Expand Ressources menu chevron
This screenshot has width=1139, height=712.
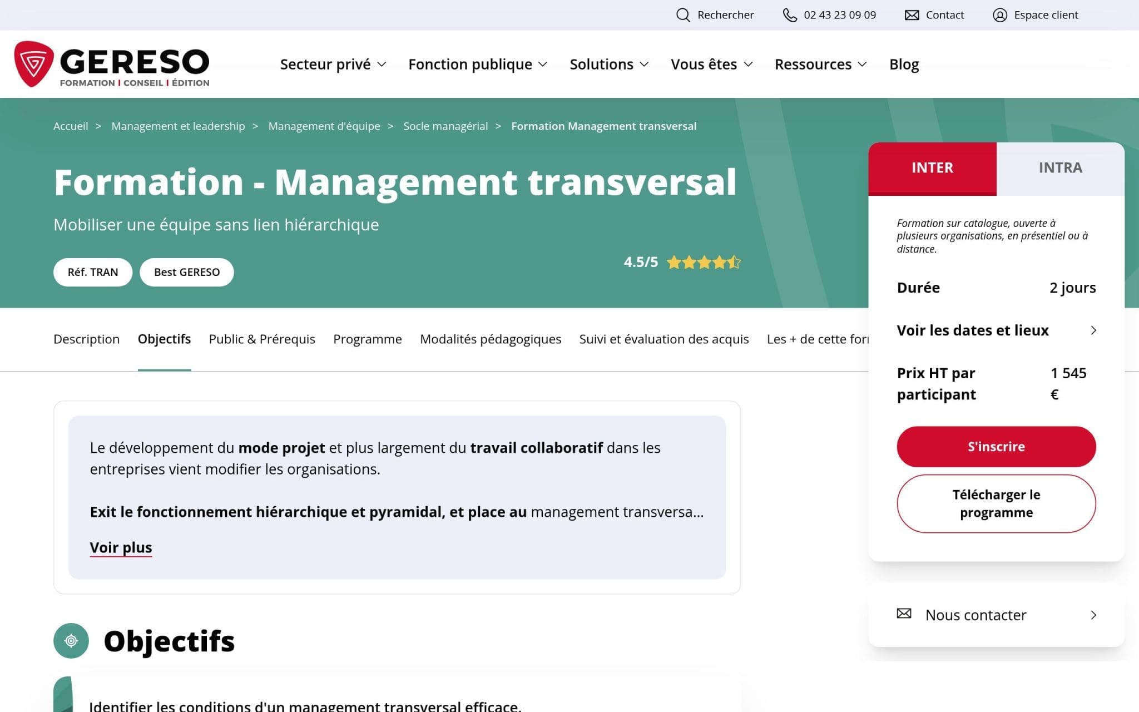(863, 65)
